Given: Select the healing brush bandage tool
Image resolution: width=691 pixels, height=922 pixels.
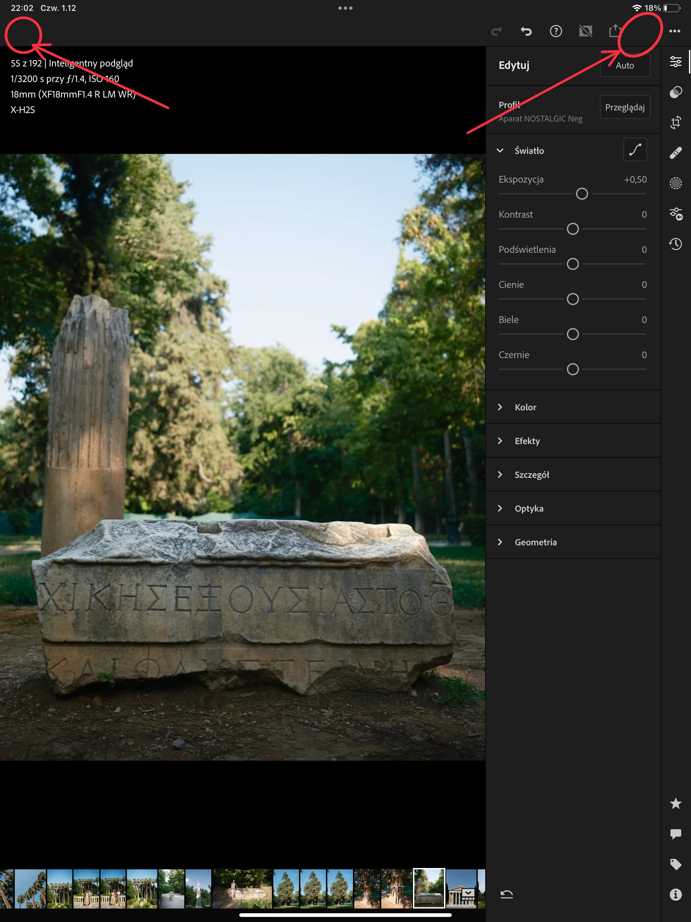Looking at the screenshot, I should click(x=675, y=153).
